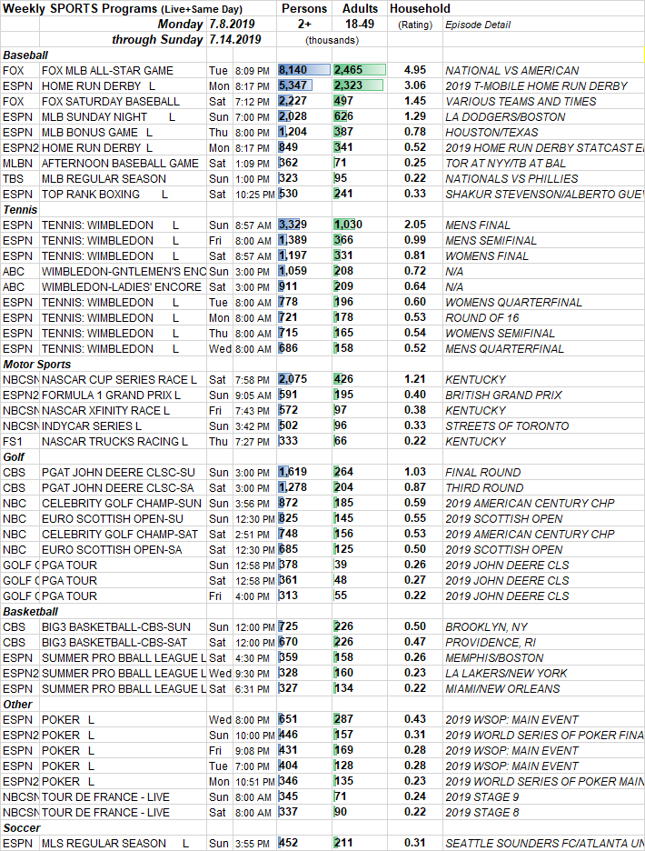Click WIMBLEDON-LADIES' ENCORE program cell
This screenshot has height=851, width=645.
pos(122,287)
